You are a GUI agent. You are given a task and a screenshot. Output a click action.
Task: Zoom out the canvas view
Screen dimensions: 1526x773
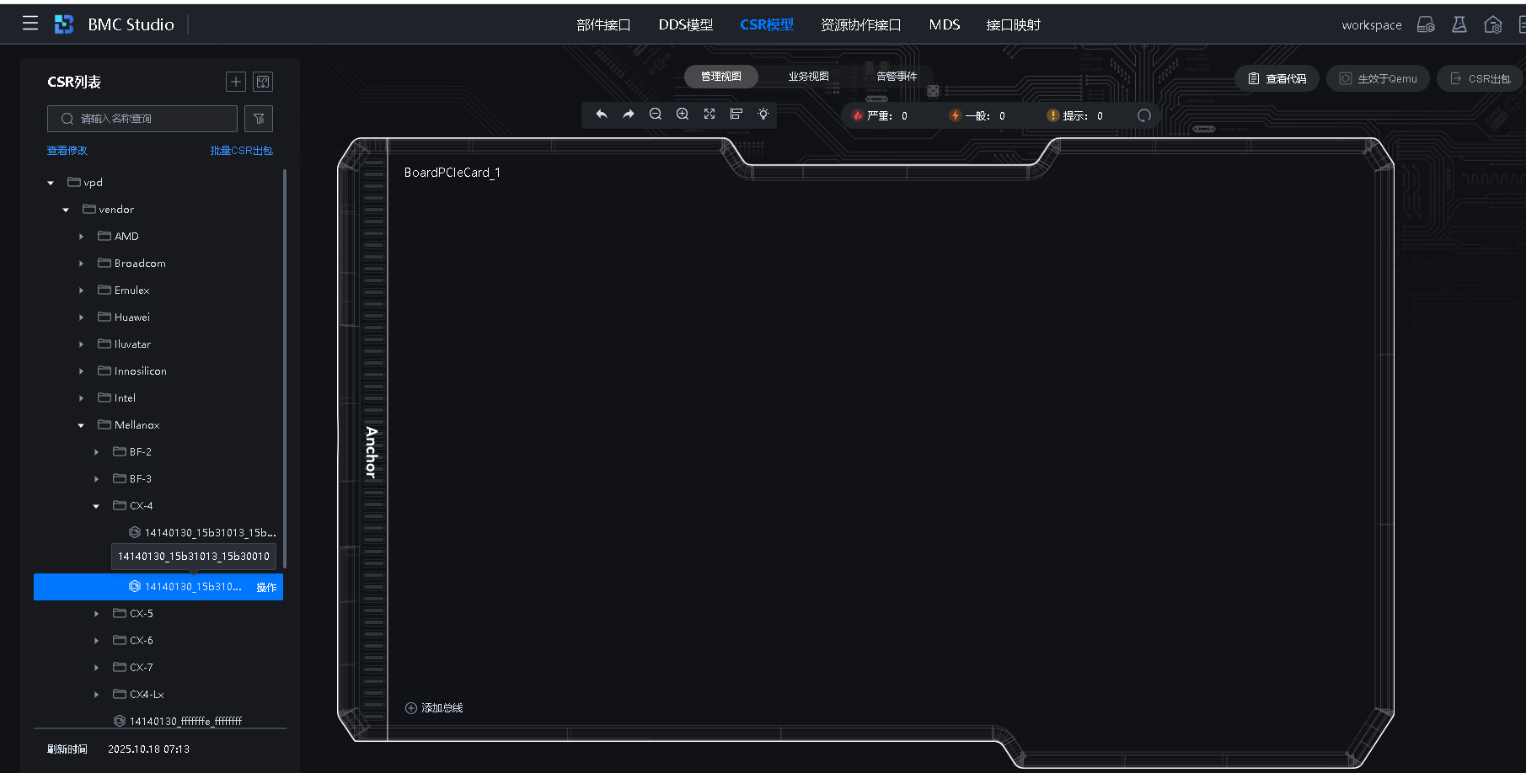click(655, 115)
